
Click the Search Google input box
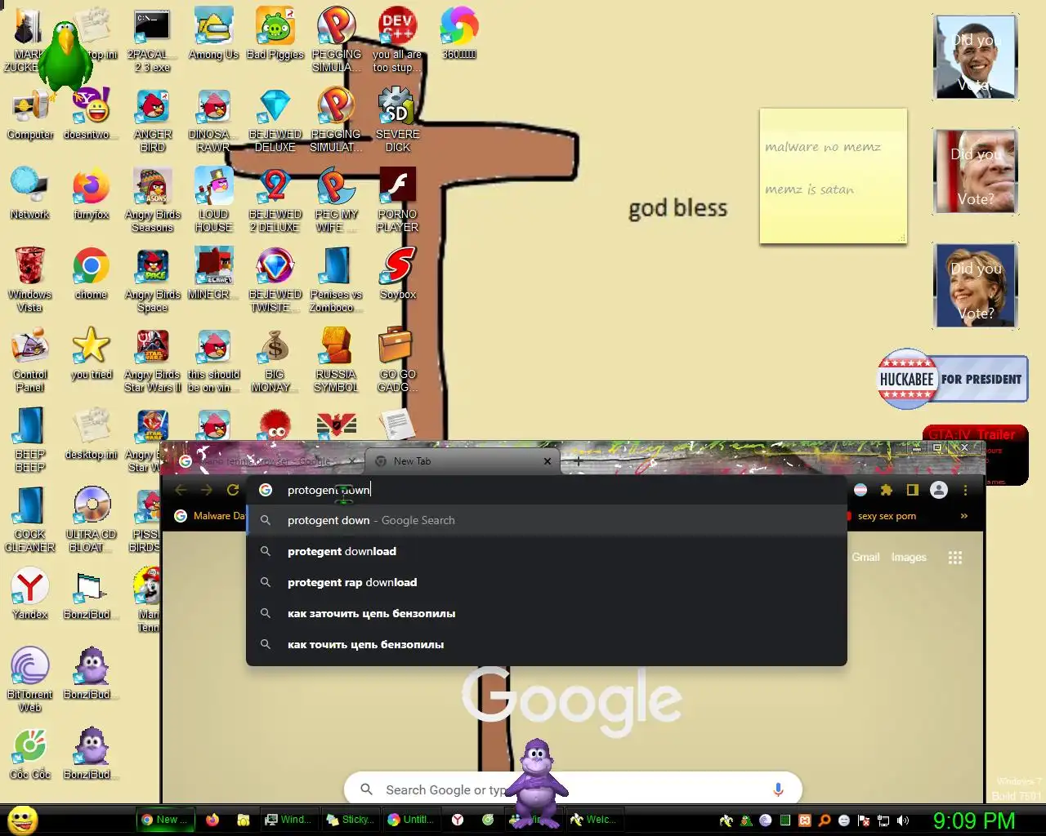pyautogui.click(x=572, y=789)
